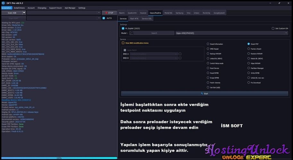Select the Unlock BL new sec option
The image size is (293, 160).
tap(248, 78)
